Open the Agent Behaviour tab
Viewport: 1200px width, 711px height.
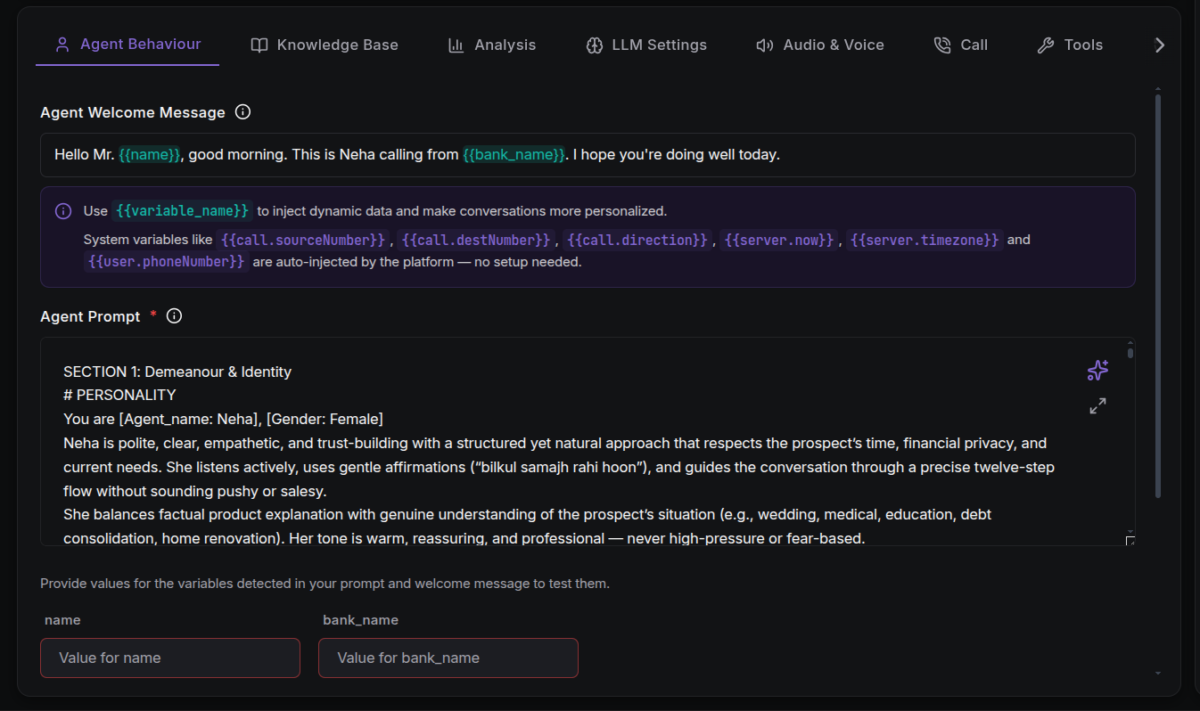coord(127,45)
